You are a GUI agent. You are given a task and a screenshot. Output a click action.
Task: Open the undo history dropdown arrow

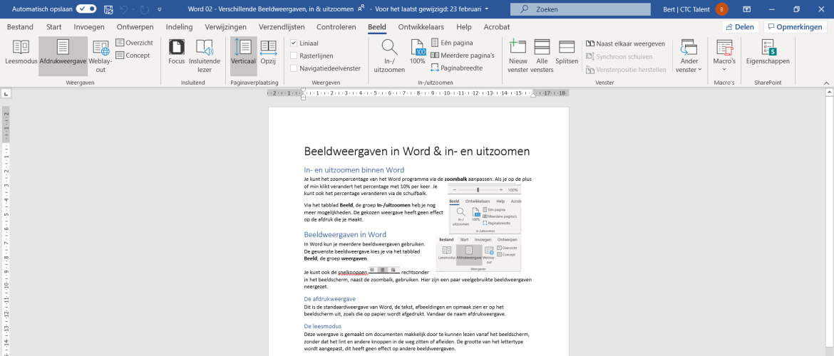coord(133,9)
